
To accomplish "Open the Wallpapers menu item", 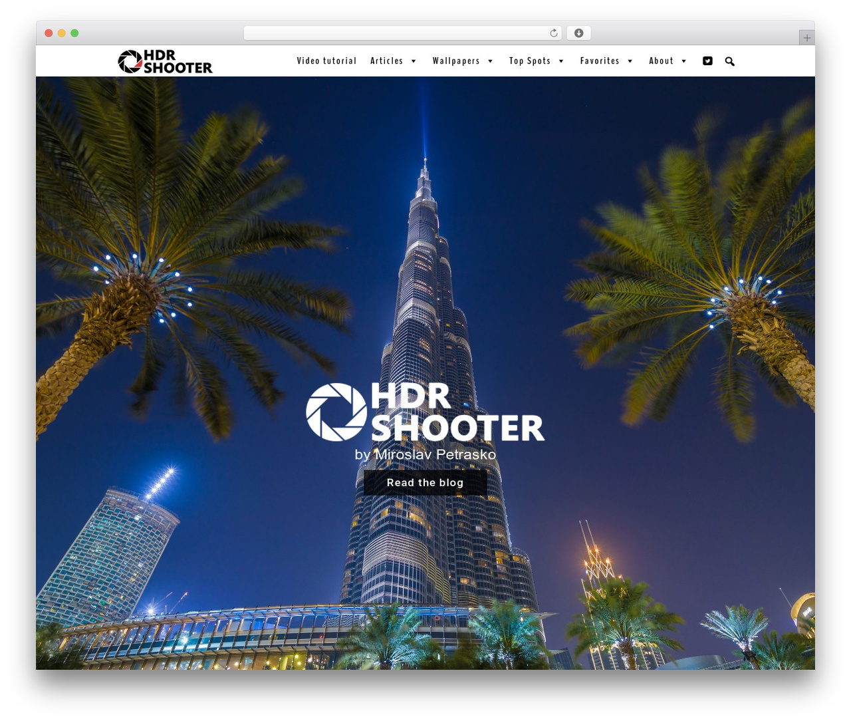I will (456, 61).
